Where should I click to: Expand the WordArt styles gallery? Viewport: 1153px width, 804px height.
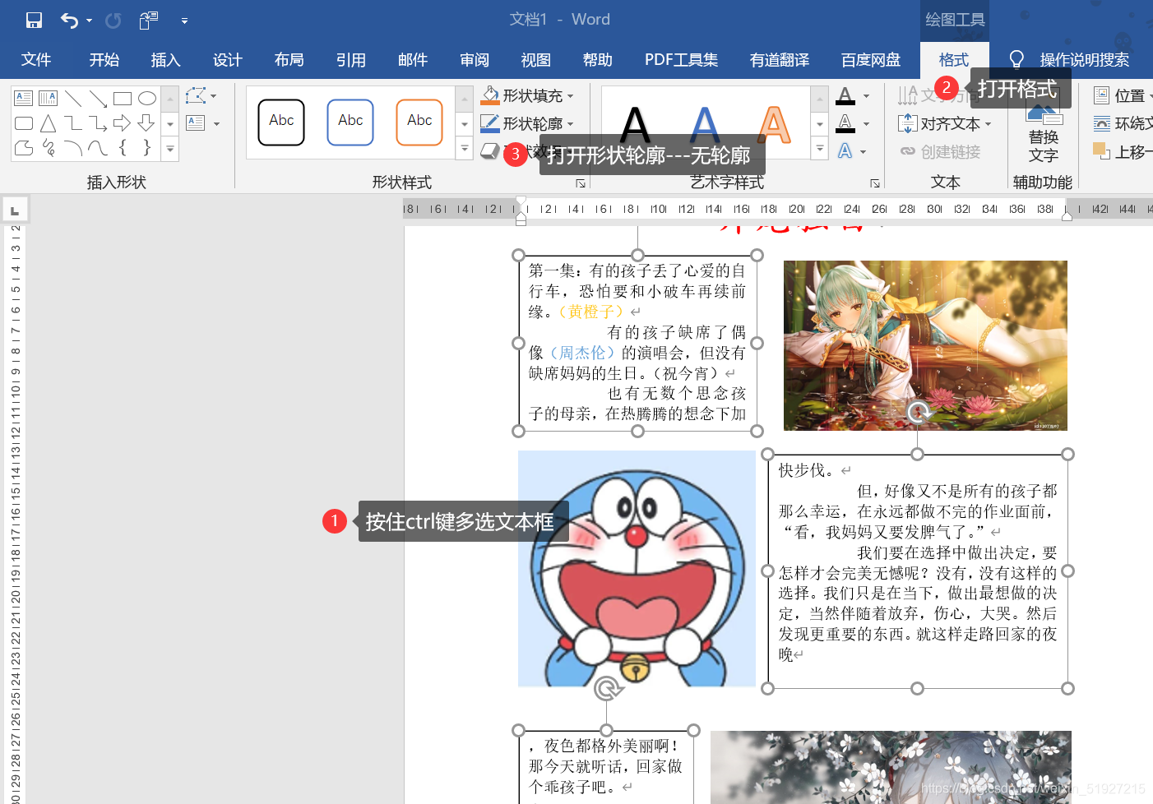point(820,149)
